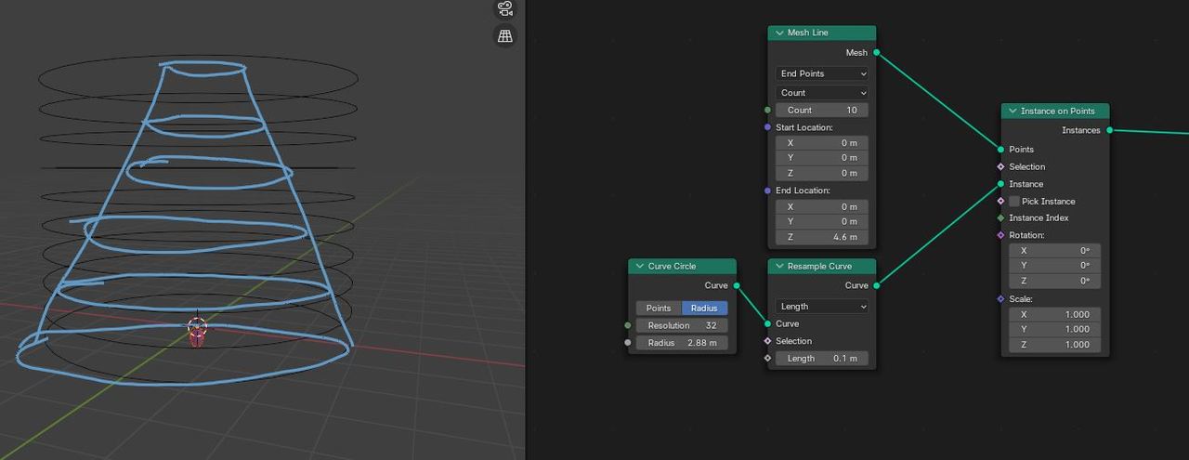Screen dimensions: 1189x460
Task: Click the Instances output socket
Action: click(x=1109, y=130)
